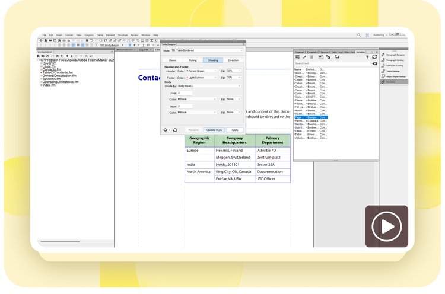
Task: Open the Format menu
Action: click(69, 35)
